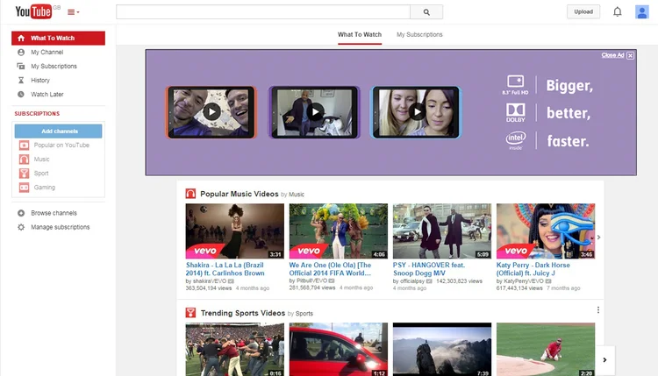The height and width of the screenshot is (376, 658).
Task: Click the Popular on YouTube star icon
Action: point(24,145)
